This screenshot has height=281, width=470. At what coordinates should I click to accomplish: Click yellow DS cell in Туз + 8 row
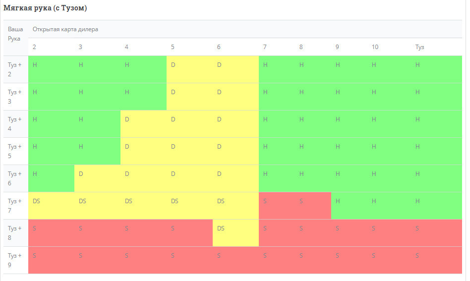235,233
